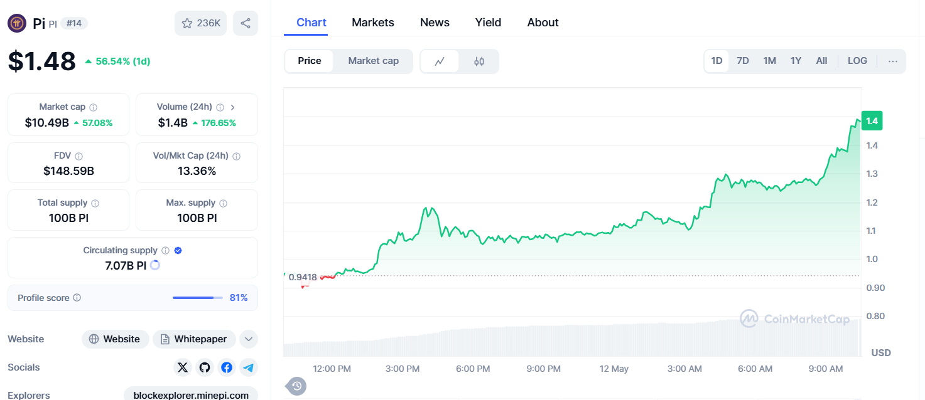Screen dimensions: 925x400
Task: Show Total supply info icon
Action: click(95, 203)
